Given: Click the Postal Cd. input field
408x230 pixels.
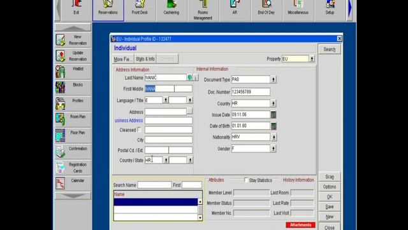Looking at the screenshot, I should tap(156, 150).
